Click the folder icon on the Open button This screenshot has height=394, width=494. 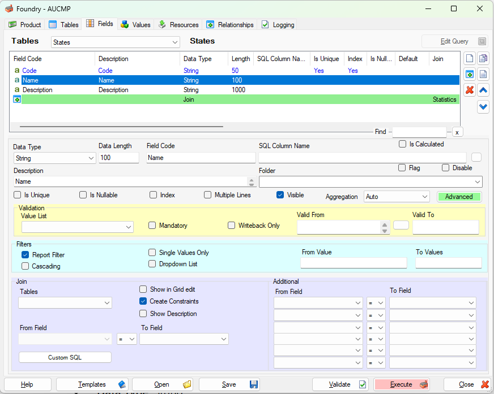[187, 384]
